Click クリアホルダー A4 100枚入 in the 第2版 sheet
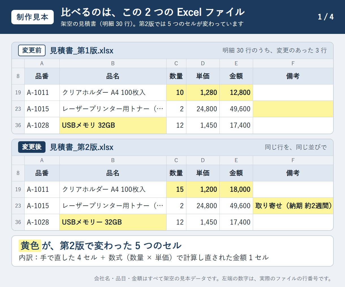Image resolution: width=345 pixels, height=287 pixels. point(113,190)
